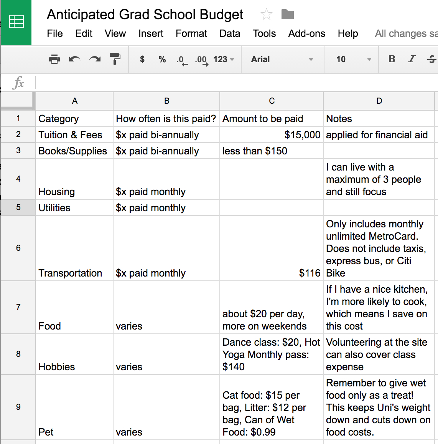Image resolution: width=438 pixels, height=444 pixels.
Task: Open the Arial font dropdown
Action: [x=282, y=59]
